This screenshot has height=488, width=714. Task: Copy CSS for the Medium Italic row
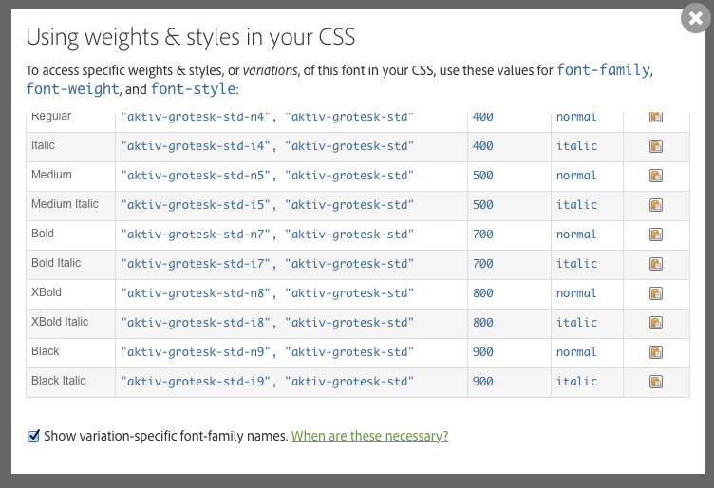point(656,205)
